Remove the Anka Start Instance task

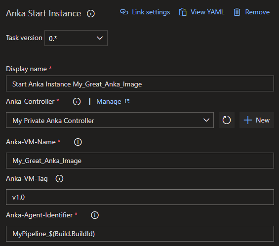251,12
